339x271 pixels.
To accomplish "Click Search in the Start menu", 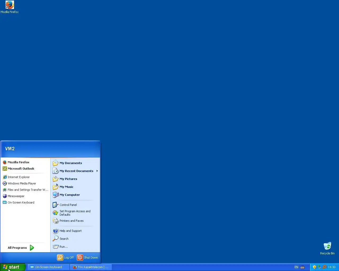I will 75,239.
